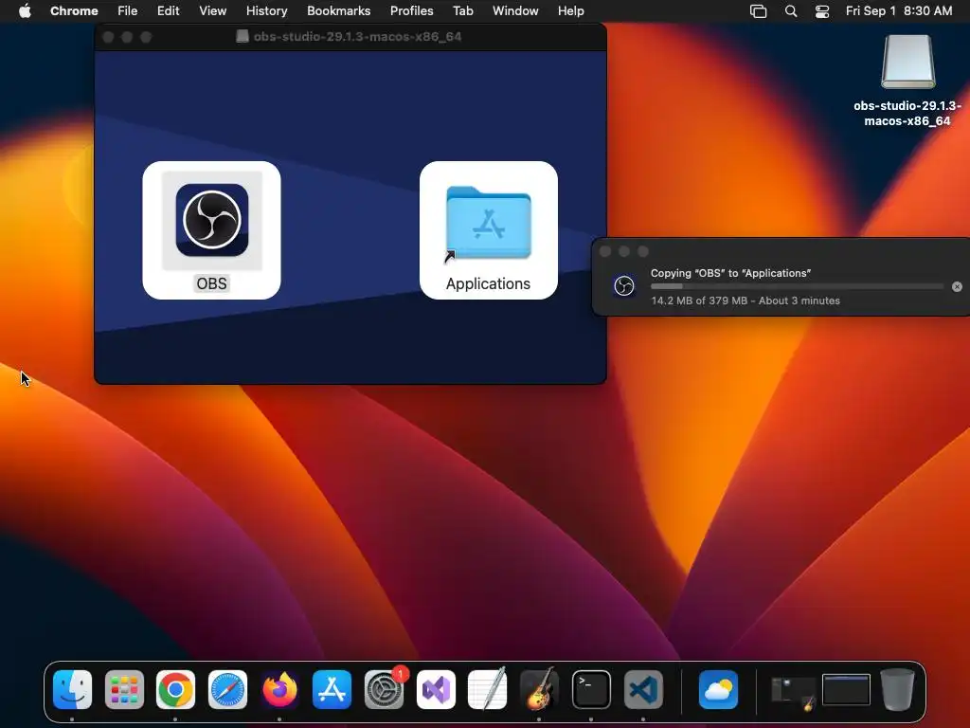Viewport: 970px width, 728px height.
Task: Open Weather app from the Dock
Action: point(718,690)
